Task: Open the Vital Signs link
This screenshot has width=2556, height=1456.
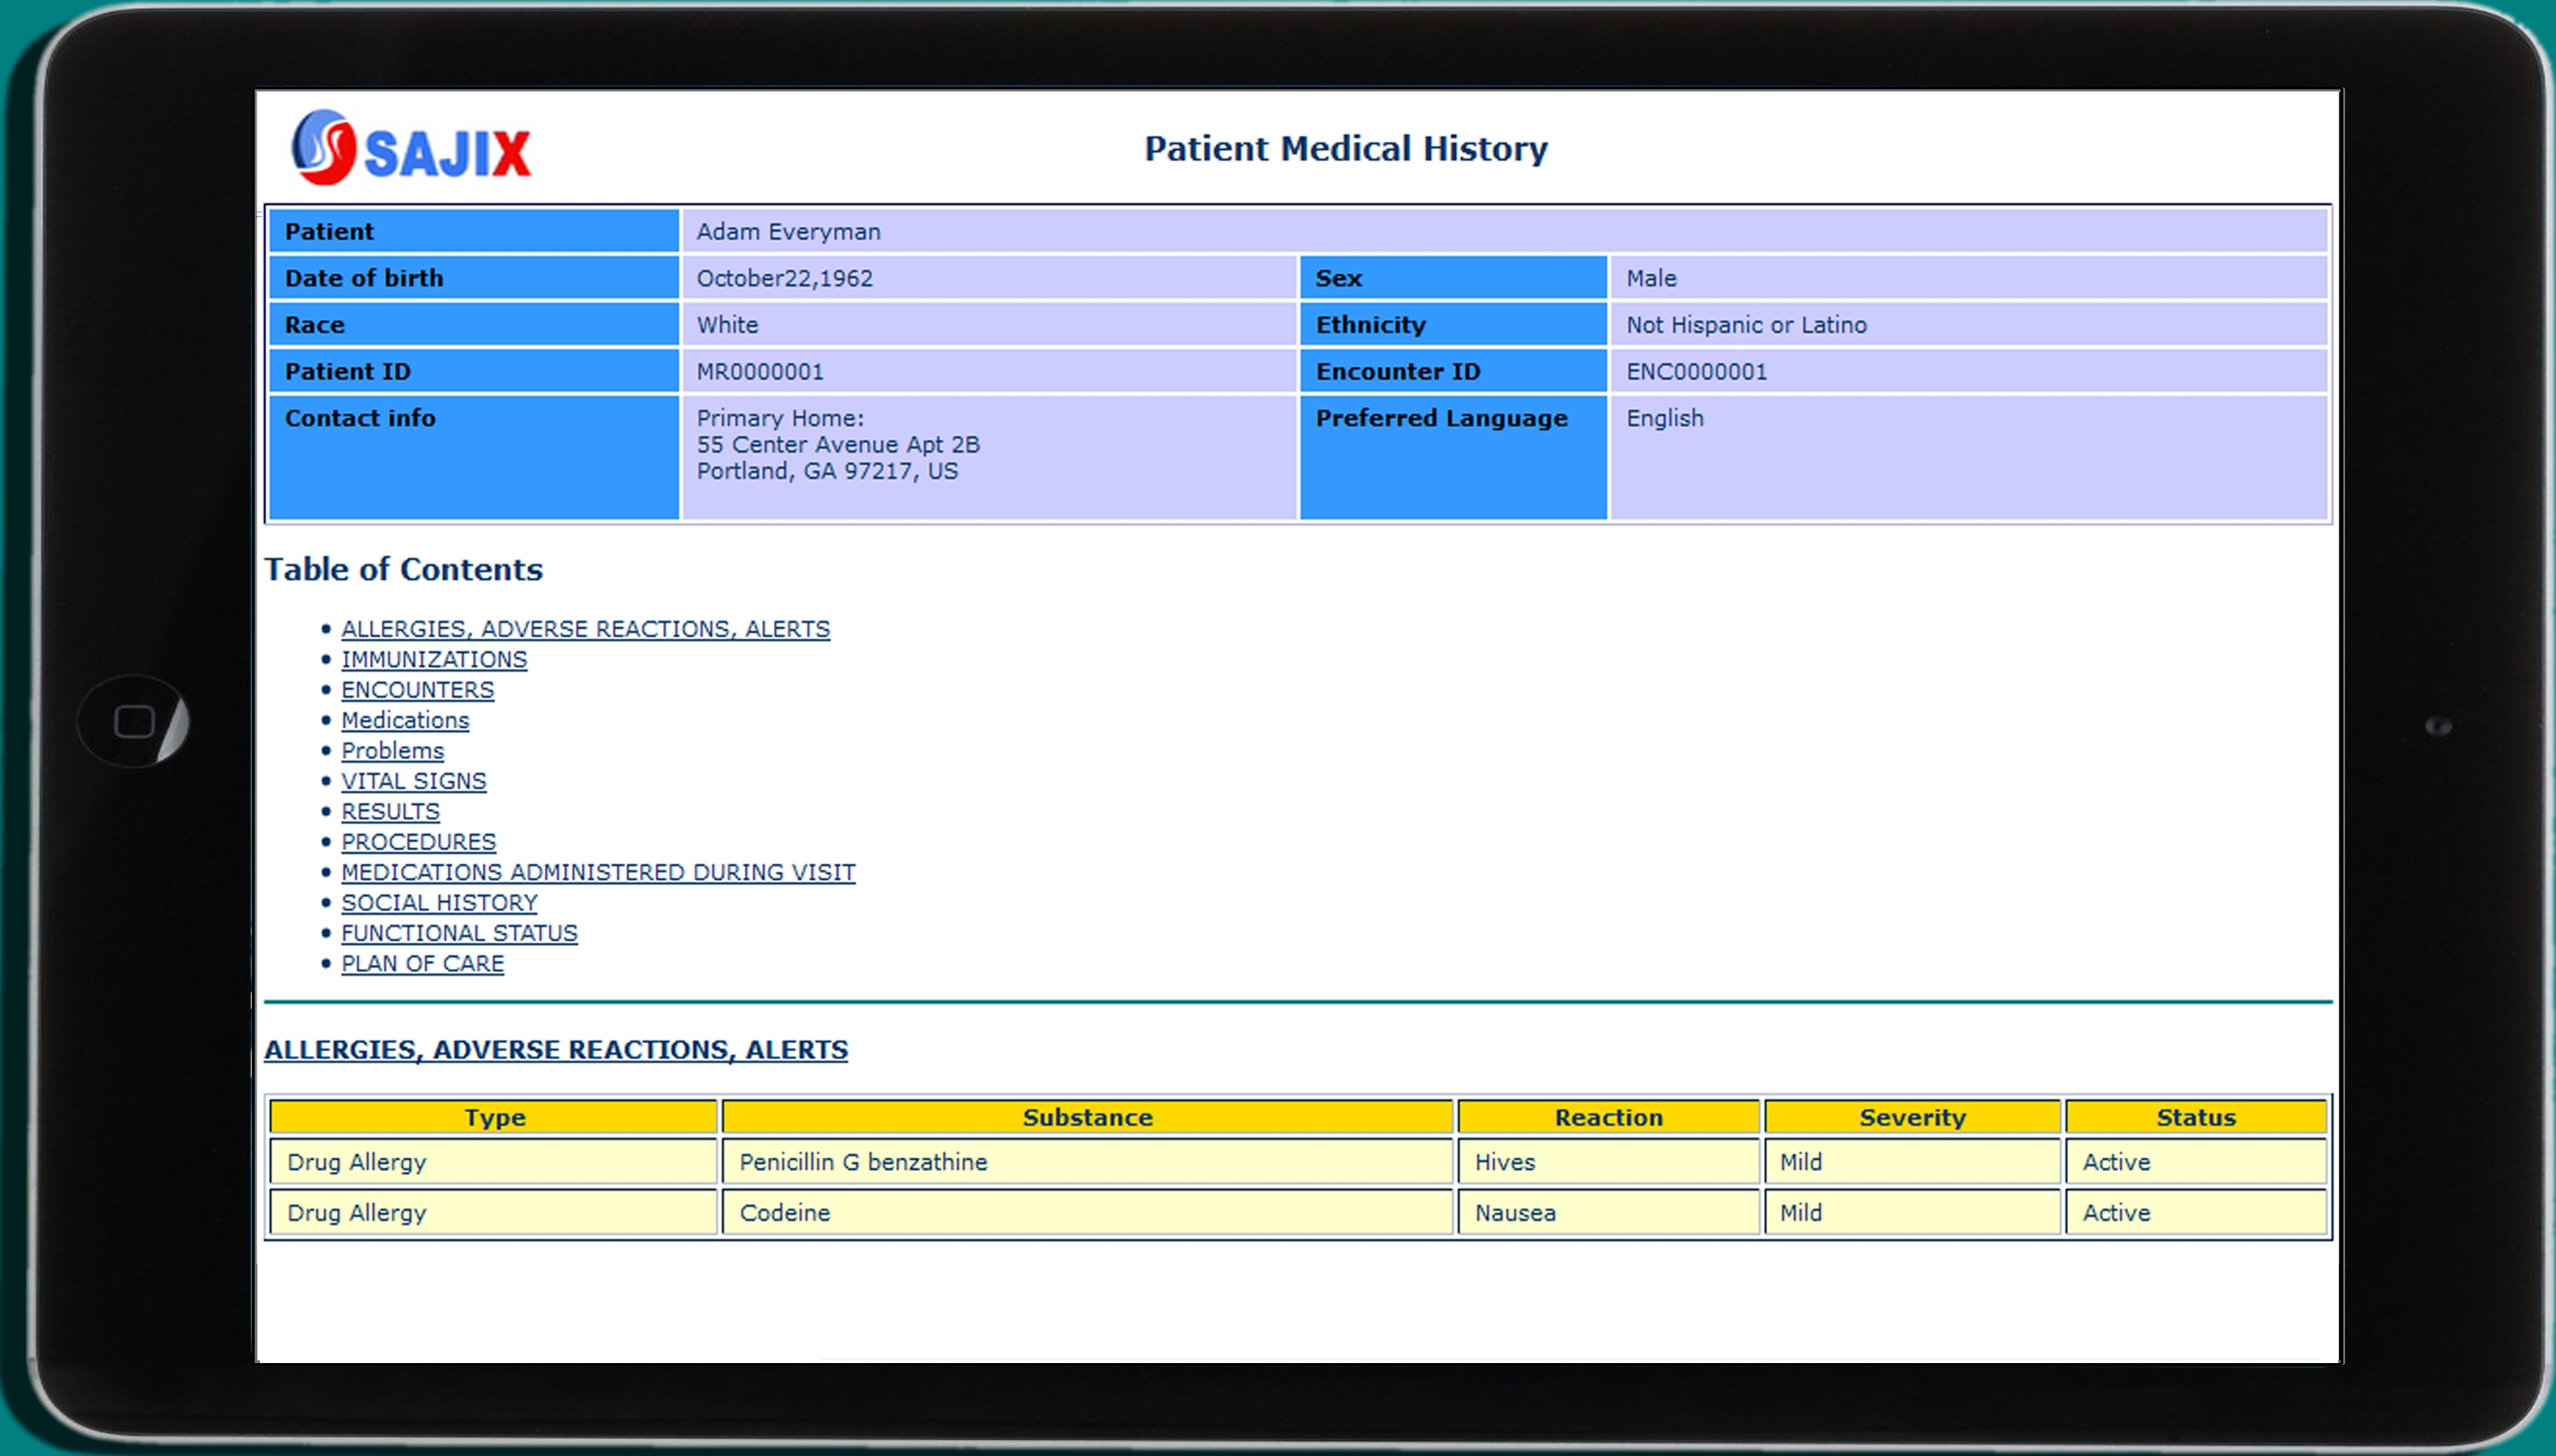Action: click(413, 781)
